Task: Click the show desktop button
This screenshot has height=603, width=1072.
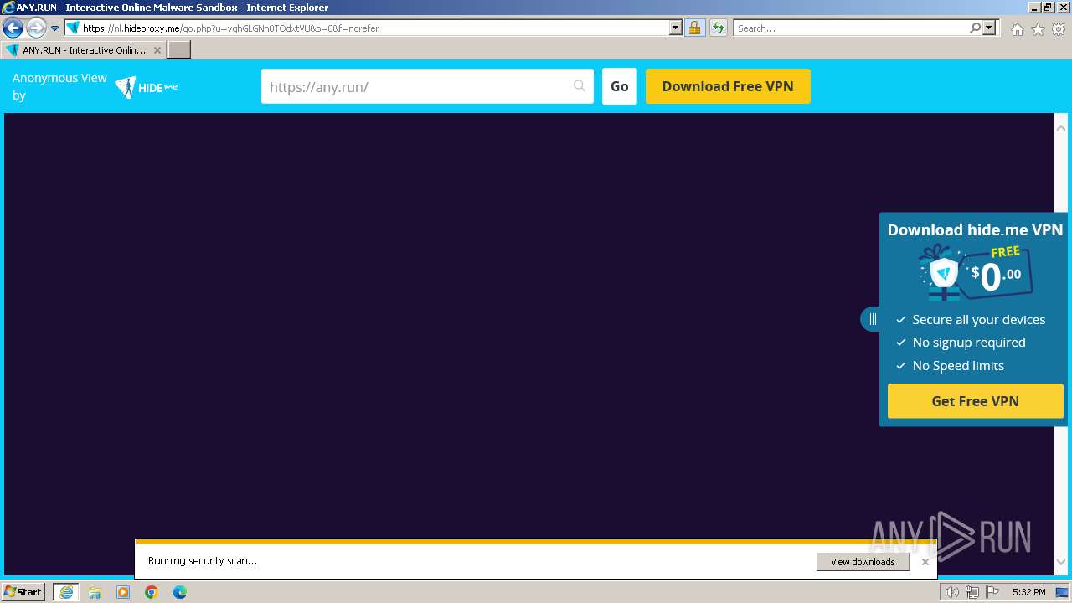Action: pos(1064,592)
